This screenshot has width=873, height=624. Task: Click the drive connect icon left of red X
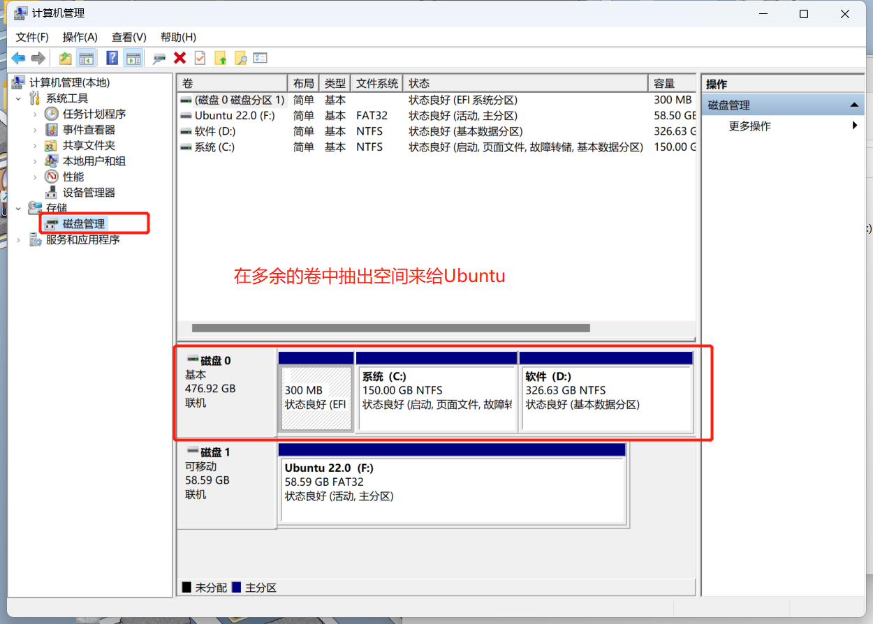point(159,58)
